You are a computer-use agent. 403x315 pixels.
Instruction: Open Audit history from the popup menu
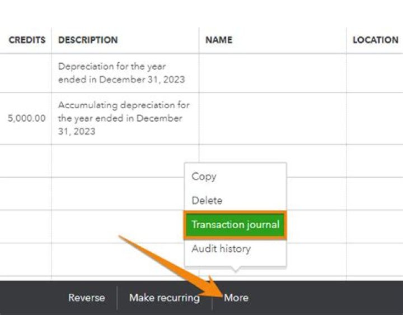coord(221,249)
